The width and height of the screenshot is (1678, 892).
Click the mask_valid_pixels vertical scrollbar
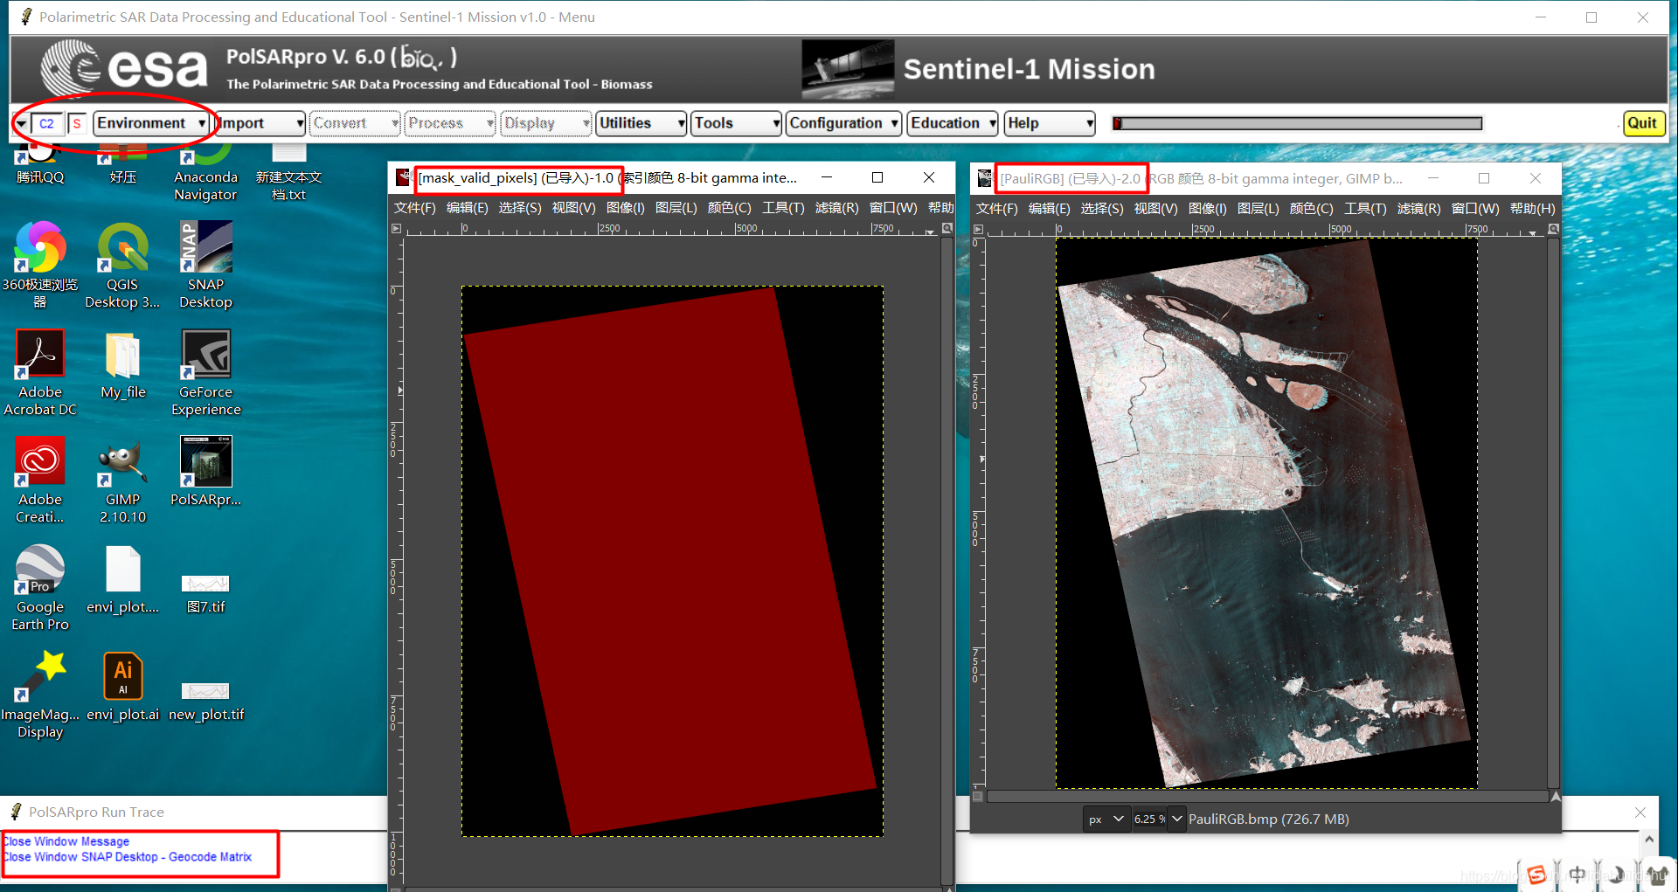[946, 561]
